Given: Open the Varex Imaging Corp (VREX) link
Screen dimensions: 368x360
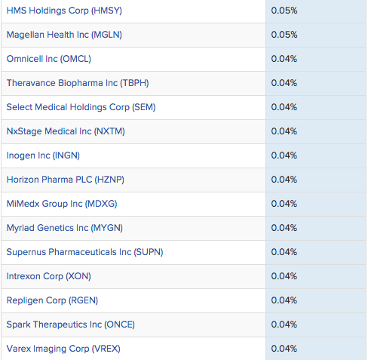Looking at the screenshot, I should (63, 349).
